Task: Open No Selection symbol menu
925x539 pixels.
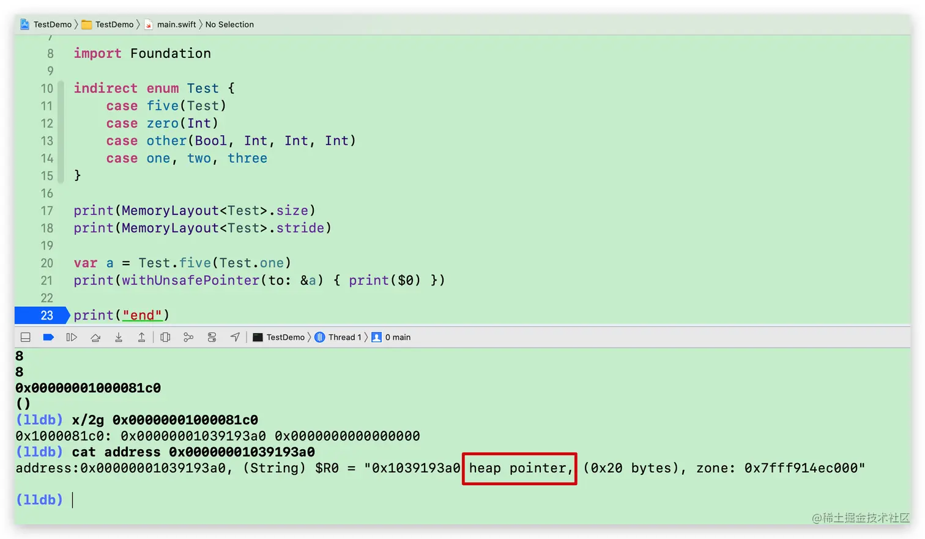Action: coord(229,24)
